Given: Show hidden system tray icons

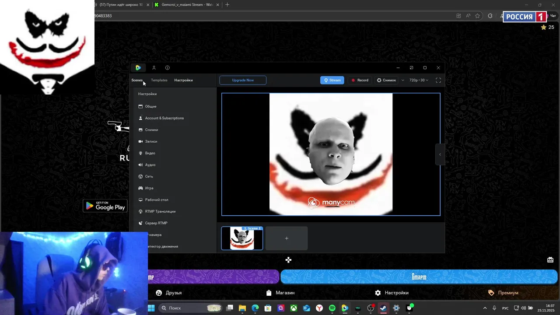Looking at the screenshot, I should point(485,308).
